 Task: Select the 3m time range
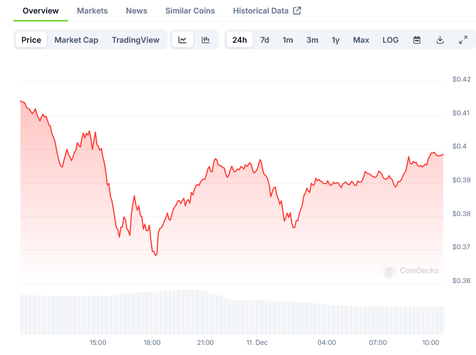pos(312,40)
